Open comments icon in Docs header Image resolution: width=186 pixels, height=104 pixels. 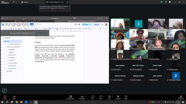[79, 25]
